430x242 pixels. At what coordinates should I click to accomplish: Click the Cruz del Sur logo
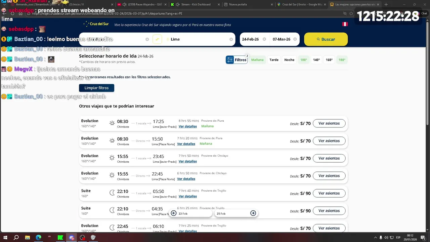(x=96, y=24)
